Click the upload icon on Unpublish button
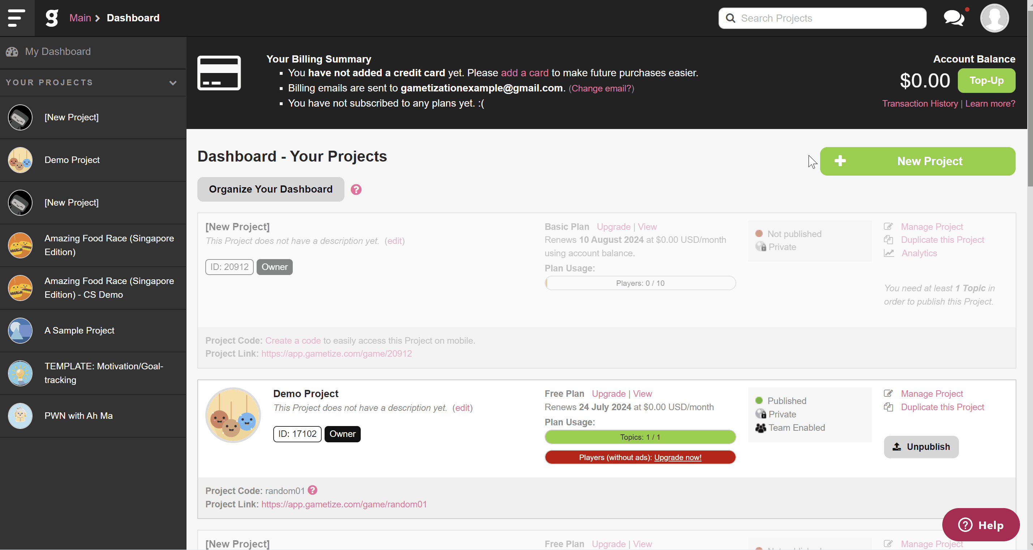Image resolution: width=1033 pixels, height=550 pixels. [x=897, y=447]
